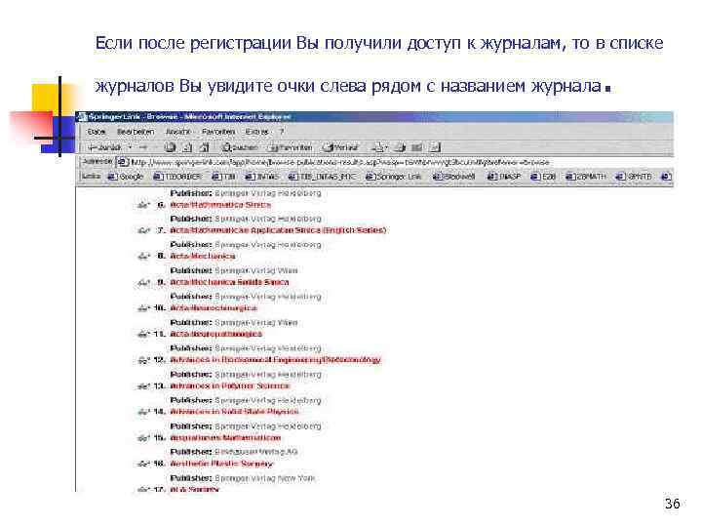
Task: Open the Favoriten menu in menu bar
Action: coord(218,132)
